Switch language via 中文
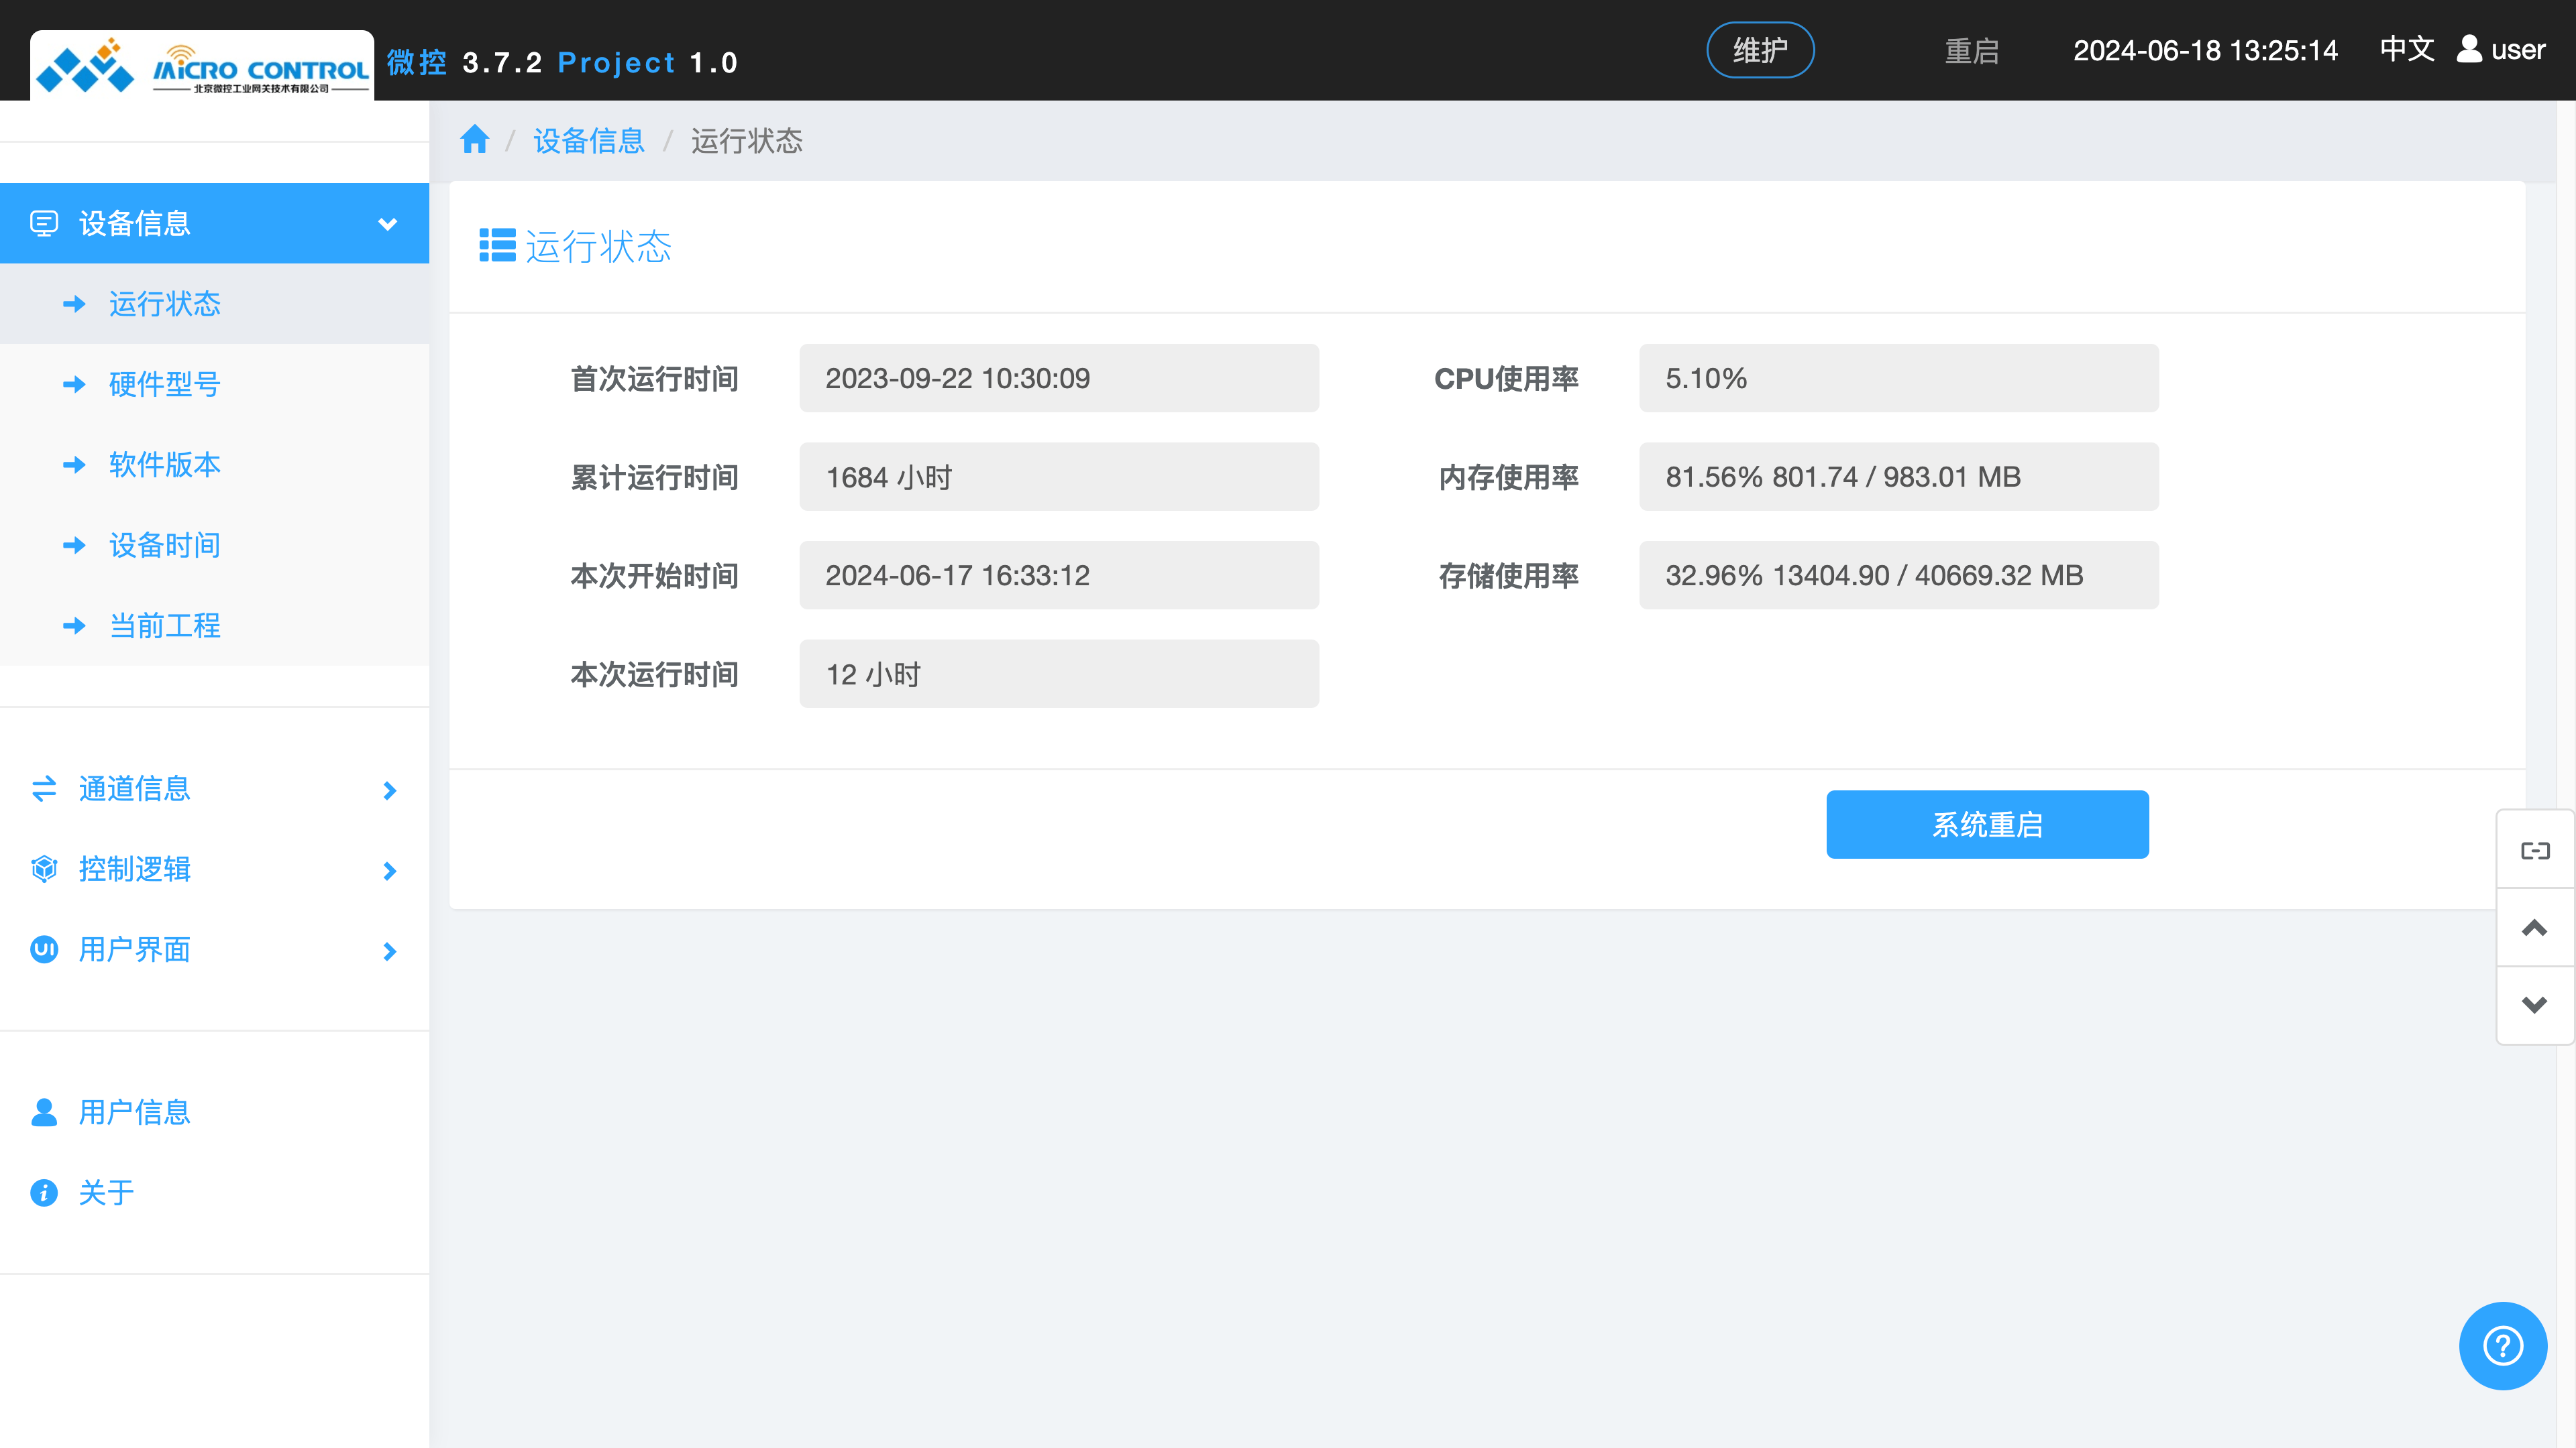Viewport: 2576px width, 1448px height. click(2406, 49)
